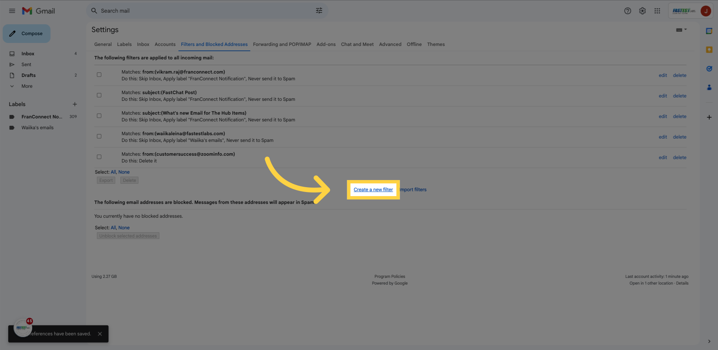
Task: Open Google Calendar side panel icon
Action: tap(709, 31)
